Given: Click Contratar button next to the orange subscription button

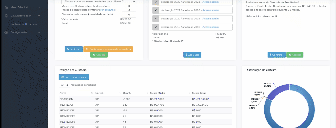Looking at the screenshot, I should tap(74, 49).
